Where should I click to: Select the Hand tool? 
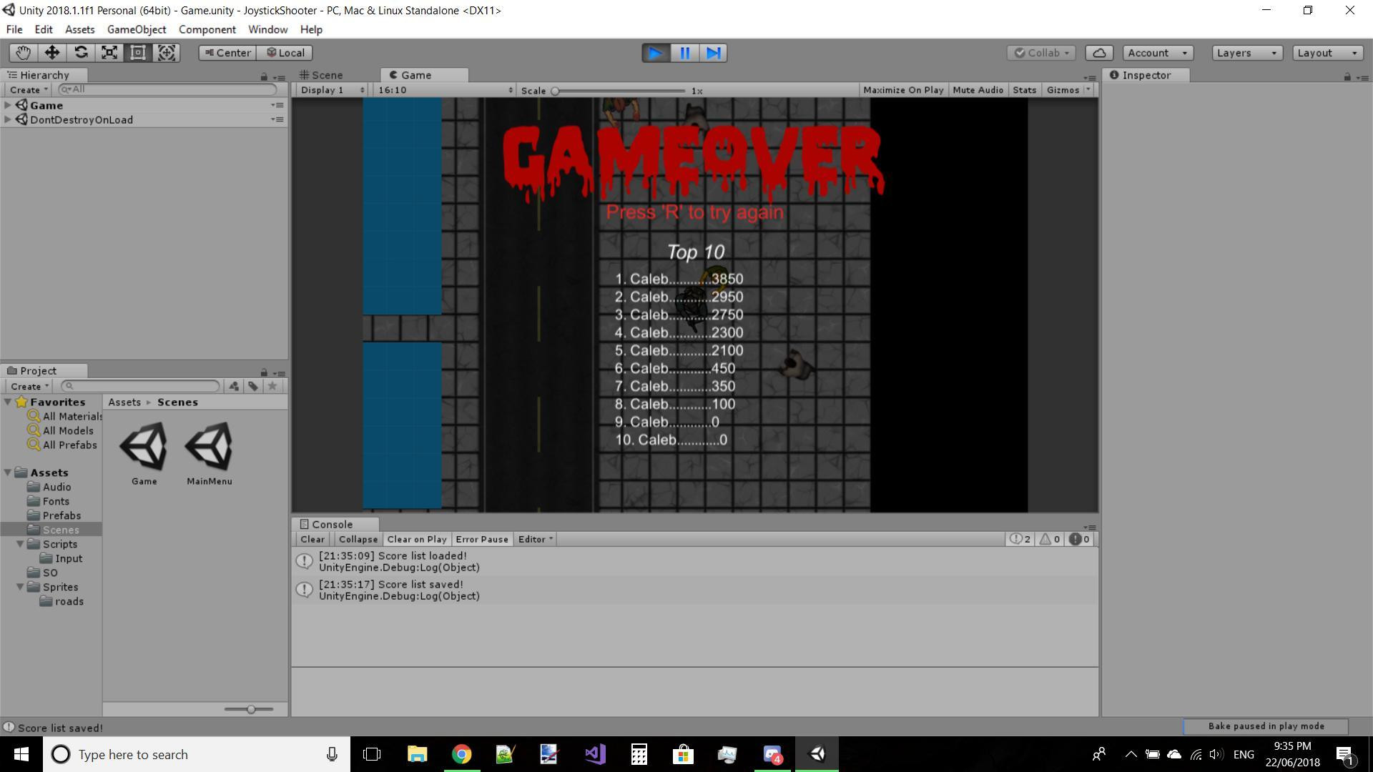pyautogui.click(x=23, y=53)
